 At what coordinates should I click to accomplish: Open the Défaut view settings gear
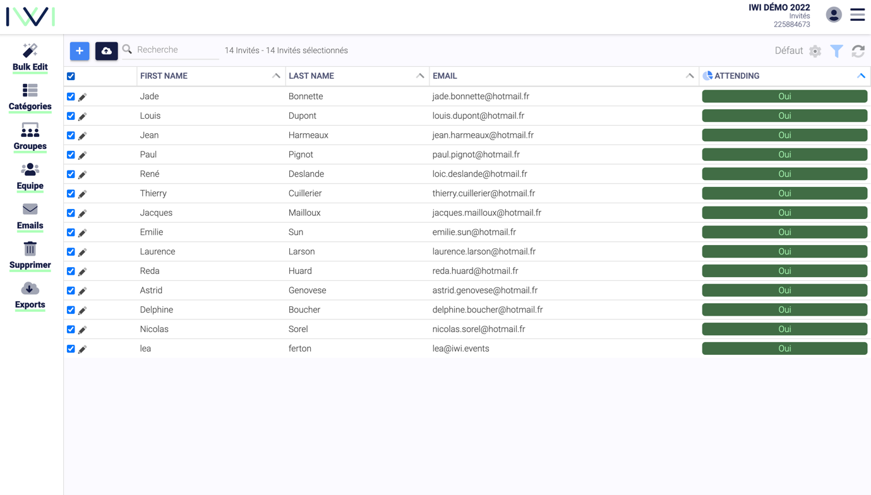(x=815, y=51)
